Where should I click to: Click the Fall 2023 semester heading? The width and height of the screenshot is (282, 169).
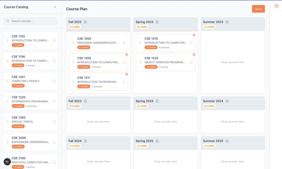point(75,101)
